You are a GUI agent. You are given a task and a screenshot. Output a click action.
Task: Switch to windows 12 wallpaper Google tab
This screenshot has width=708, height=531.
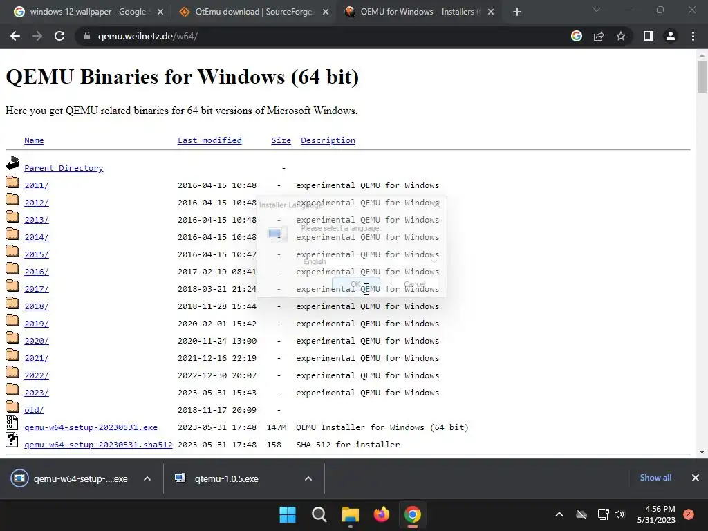pos(88,12)
